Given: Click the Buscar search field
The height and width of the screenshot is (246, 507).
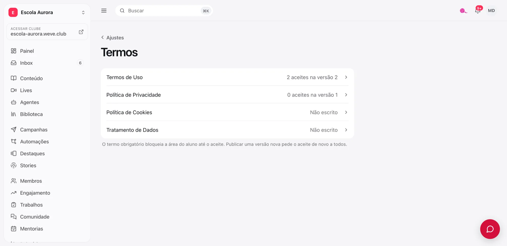Looking at the screenshot, I should (164, 11).
